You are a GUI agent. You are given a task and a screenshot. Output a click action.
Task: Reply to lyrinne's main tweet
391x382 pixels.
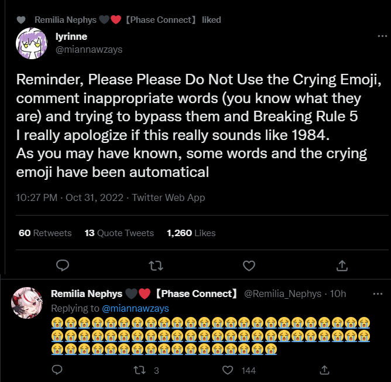(63, 266)
